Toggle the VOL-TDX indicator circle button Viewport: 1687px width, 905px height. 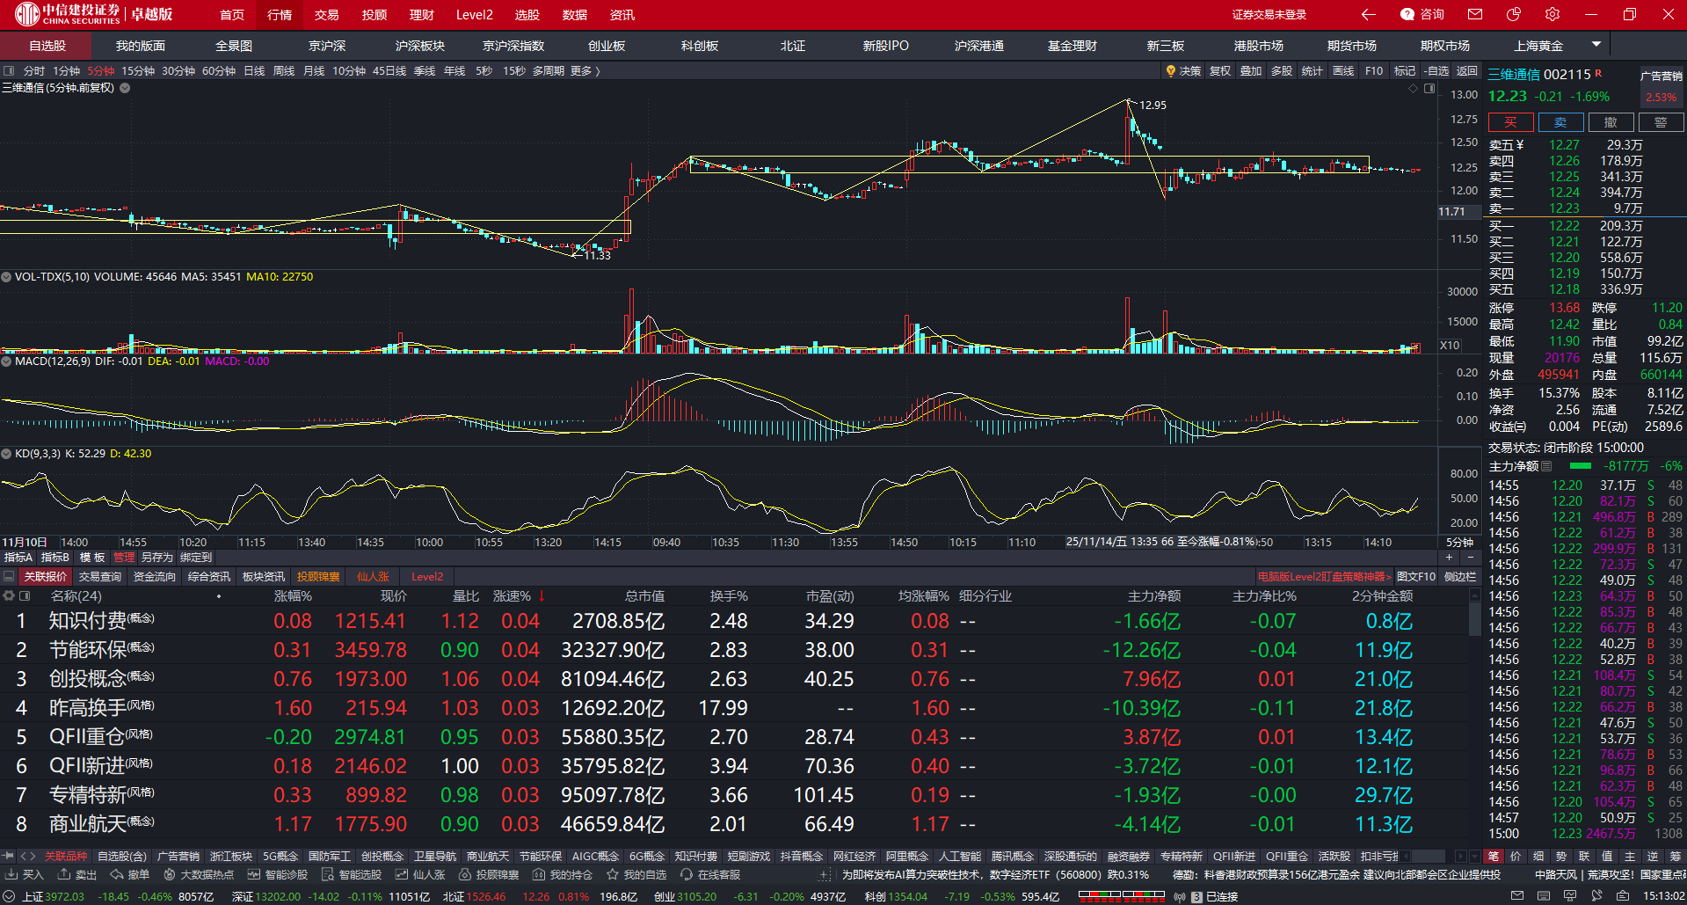pos(6,277)
